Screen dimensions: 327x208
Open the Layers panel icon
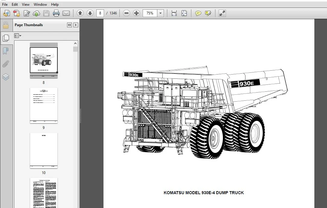6,77
